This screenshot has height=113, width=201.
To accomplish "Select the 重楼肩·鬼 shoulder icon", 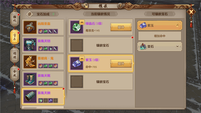I will click(x=30, y=62).
